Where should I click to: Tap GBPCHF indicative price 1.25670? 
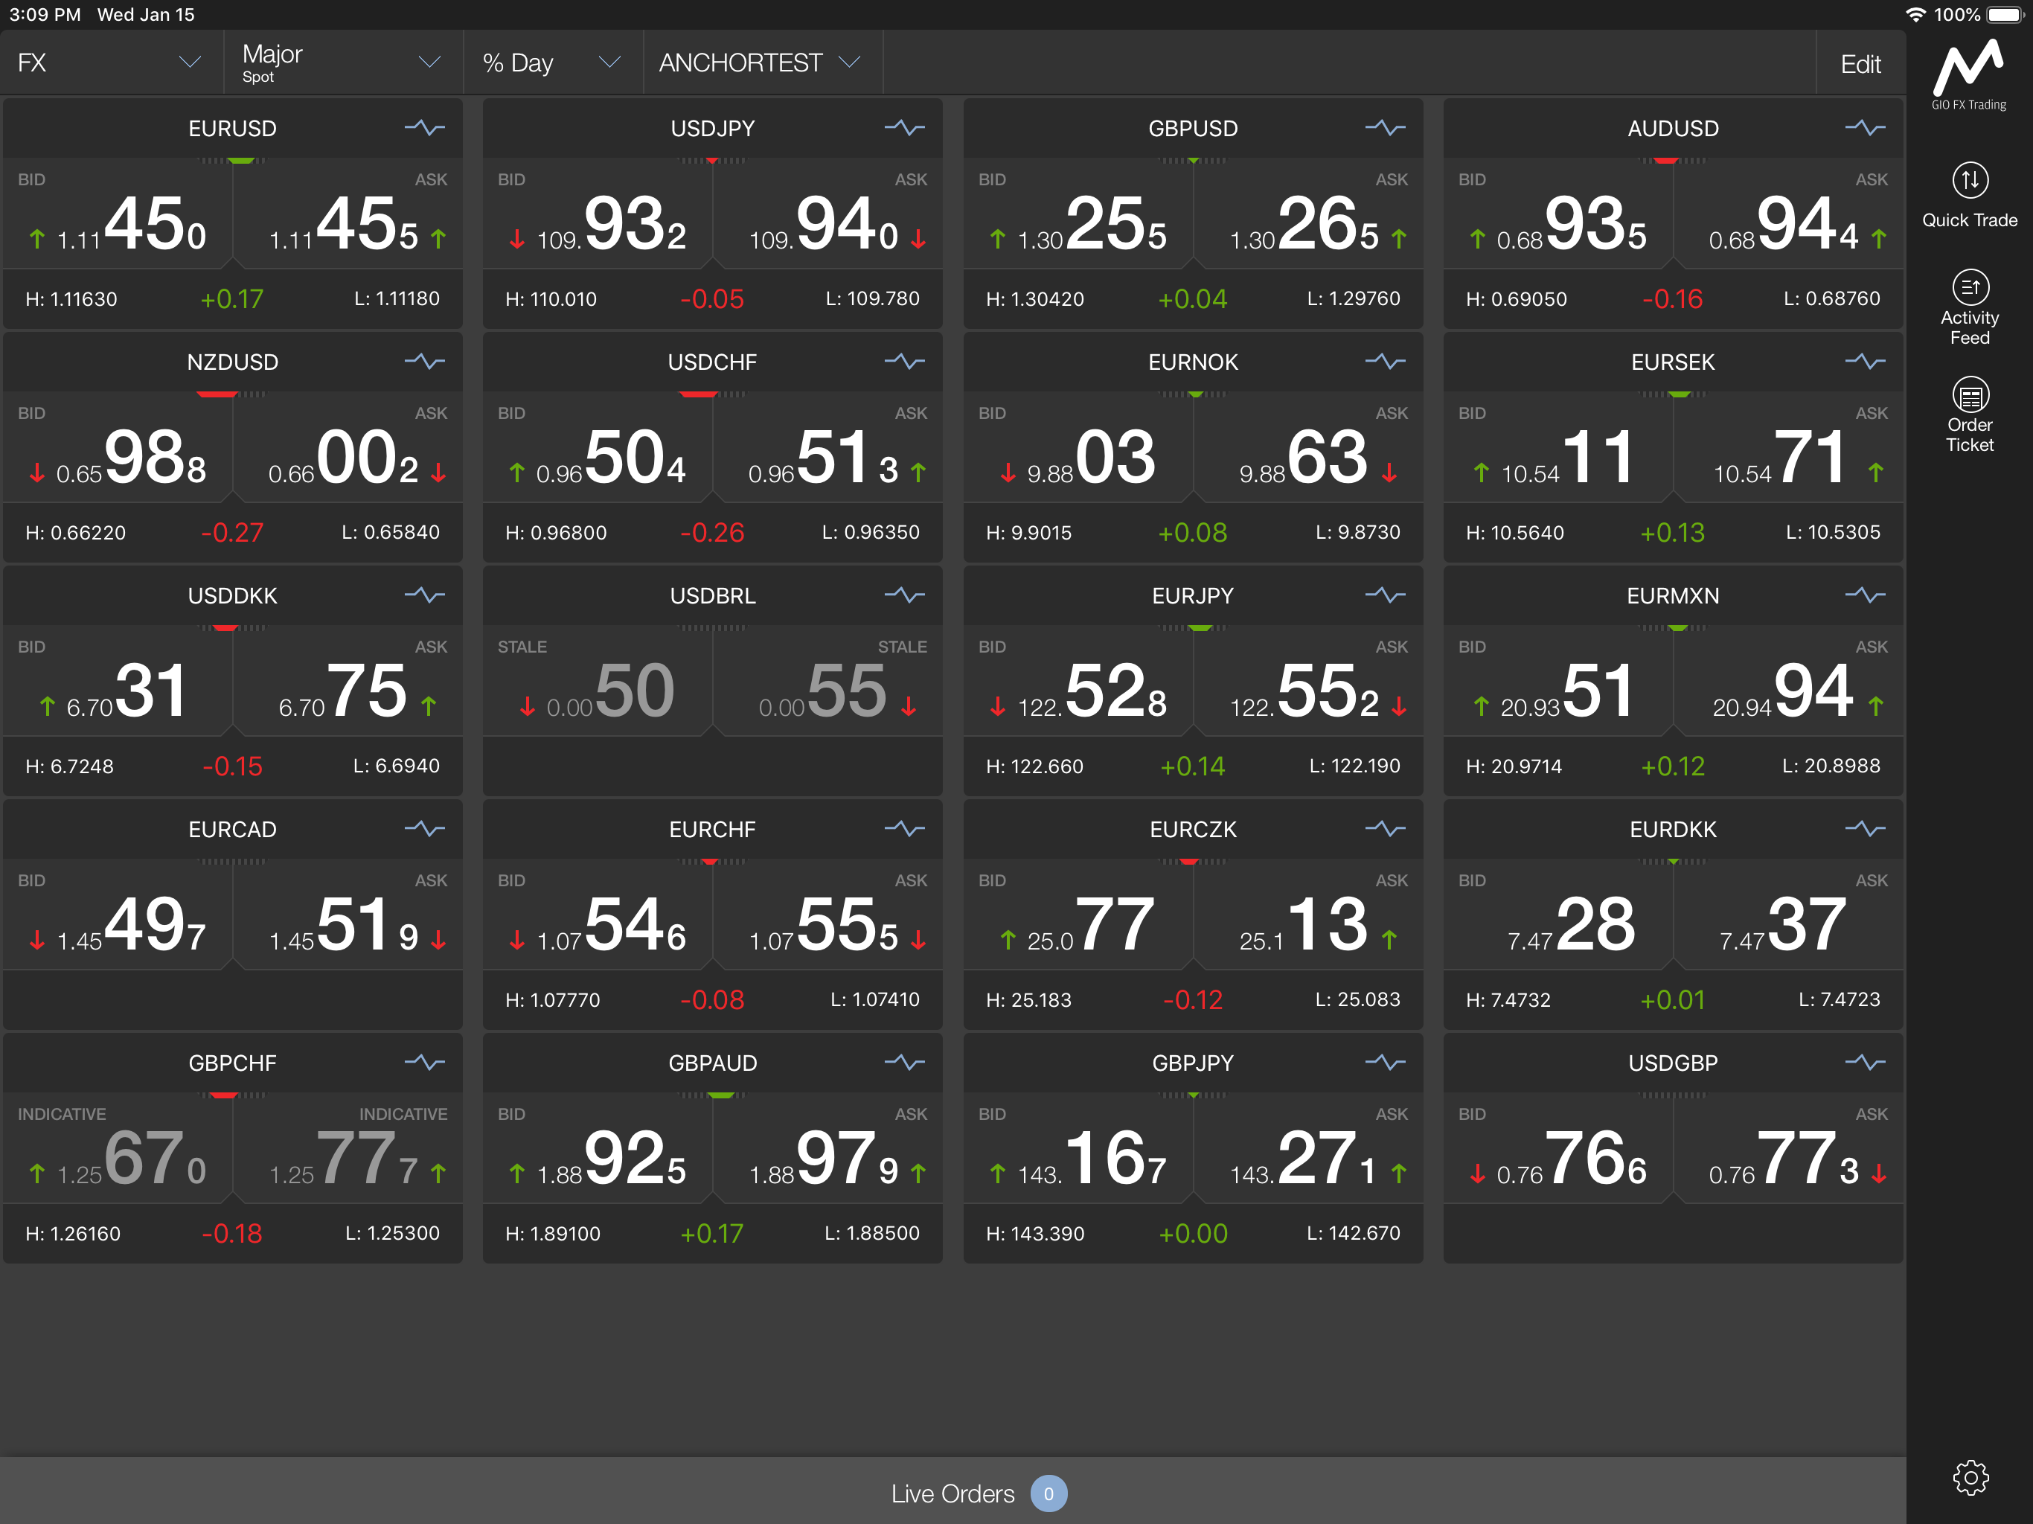[118, 1147]
